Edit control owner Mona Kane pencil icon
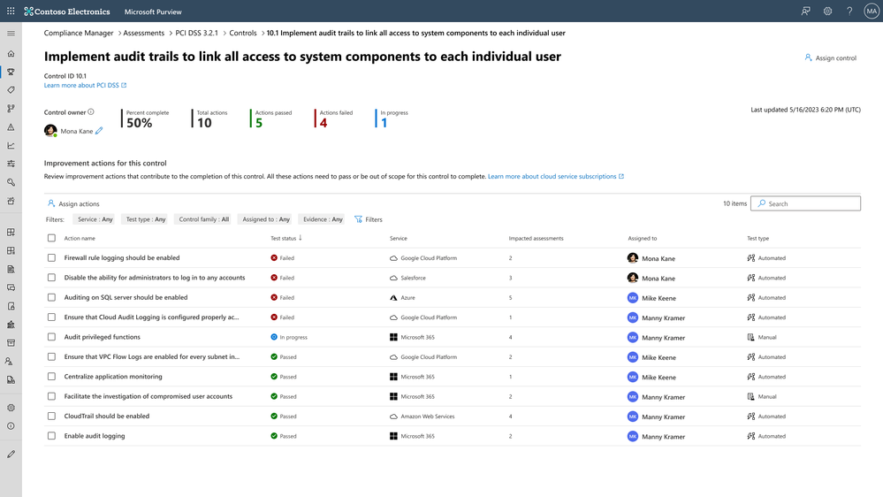 coord(99,131)
